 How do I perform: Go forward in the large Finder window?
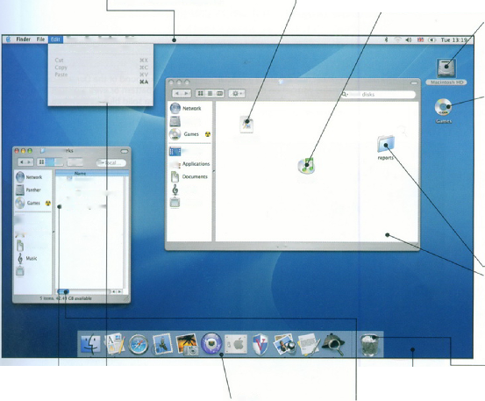187,93
